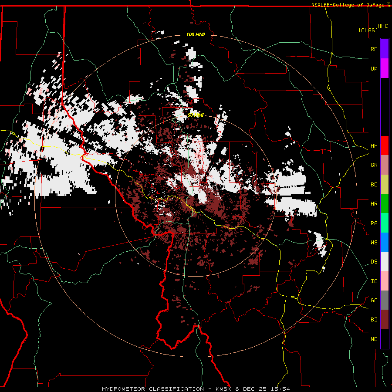Click the ND black legend swatch

pos(385,339)
